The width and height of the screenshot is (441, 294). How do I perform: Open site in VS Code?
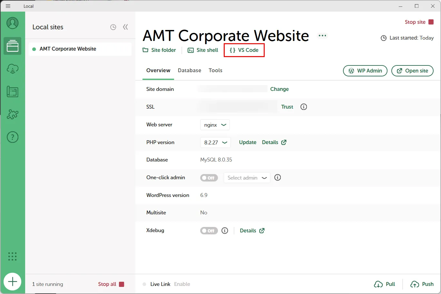point(244,50)
